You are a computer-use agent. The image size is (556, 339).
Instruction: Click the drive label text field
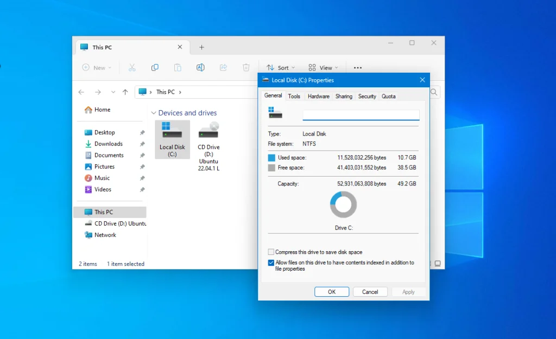(361, 115)
